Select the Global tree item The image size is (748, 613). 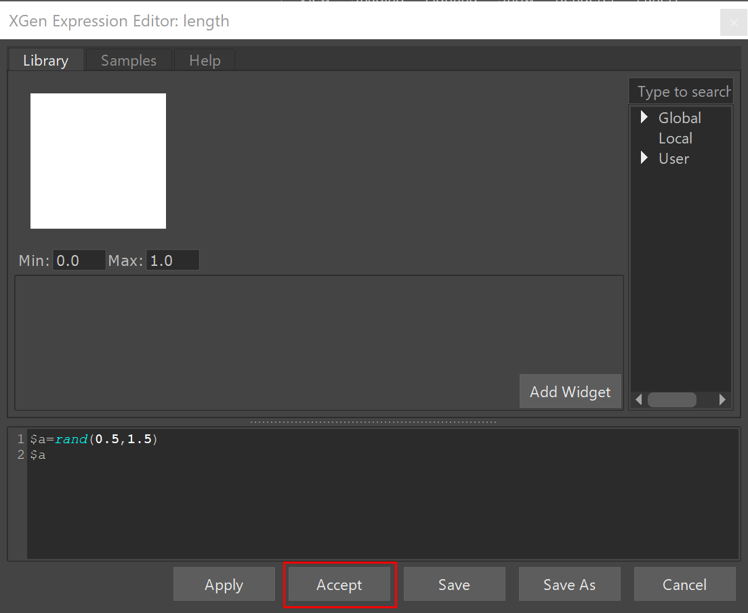click(x=680, y=118)
